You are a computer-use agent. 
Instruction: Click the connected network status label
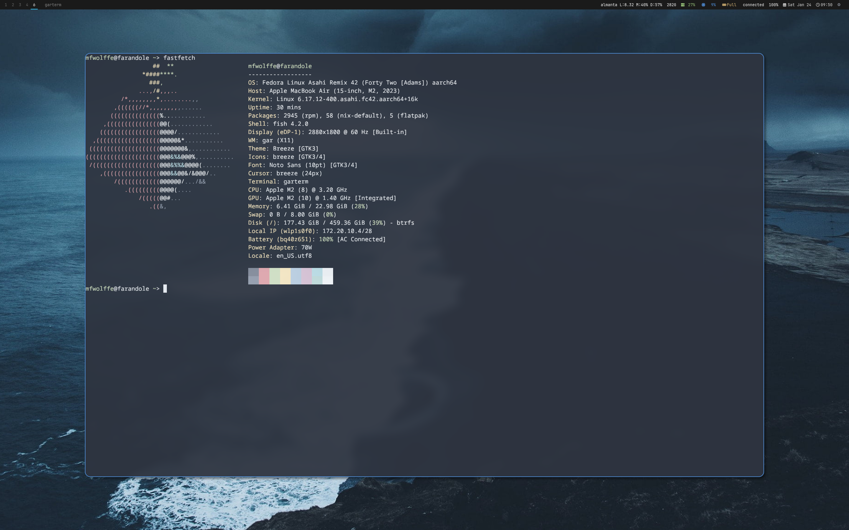pos(753,5)
